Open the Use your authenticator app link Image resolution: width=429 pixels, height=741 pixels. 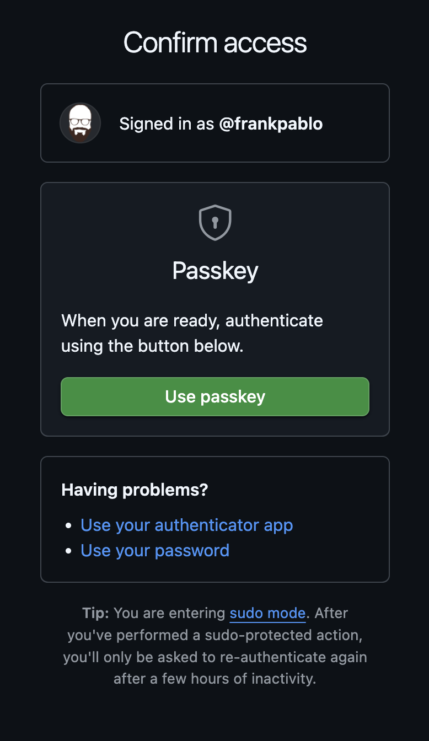pos(186,525)
